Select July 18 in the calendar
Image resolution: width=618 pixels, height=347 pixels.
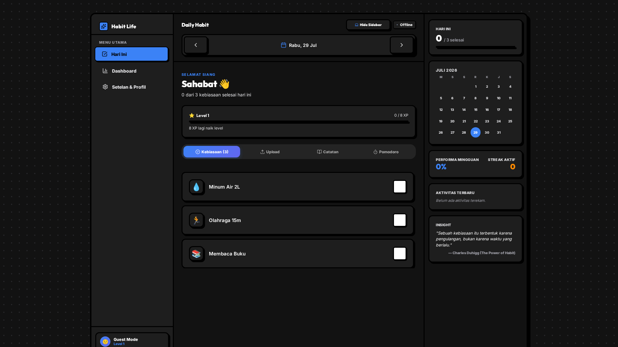[510, 110]
